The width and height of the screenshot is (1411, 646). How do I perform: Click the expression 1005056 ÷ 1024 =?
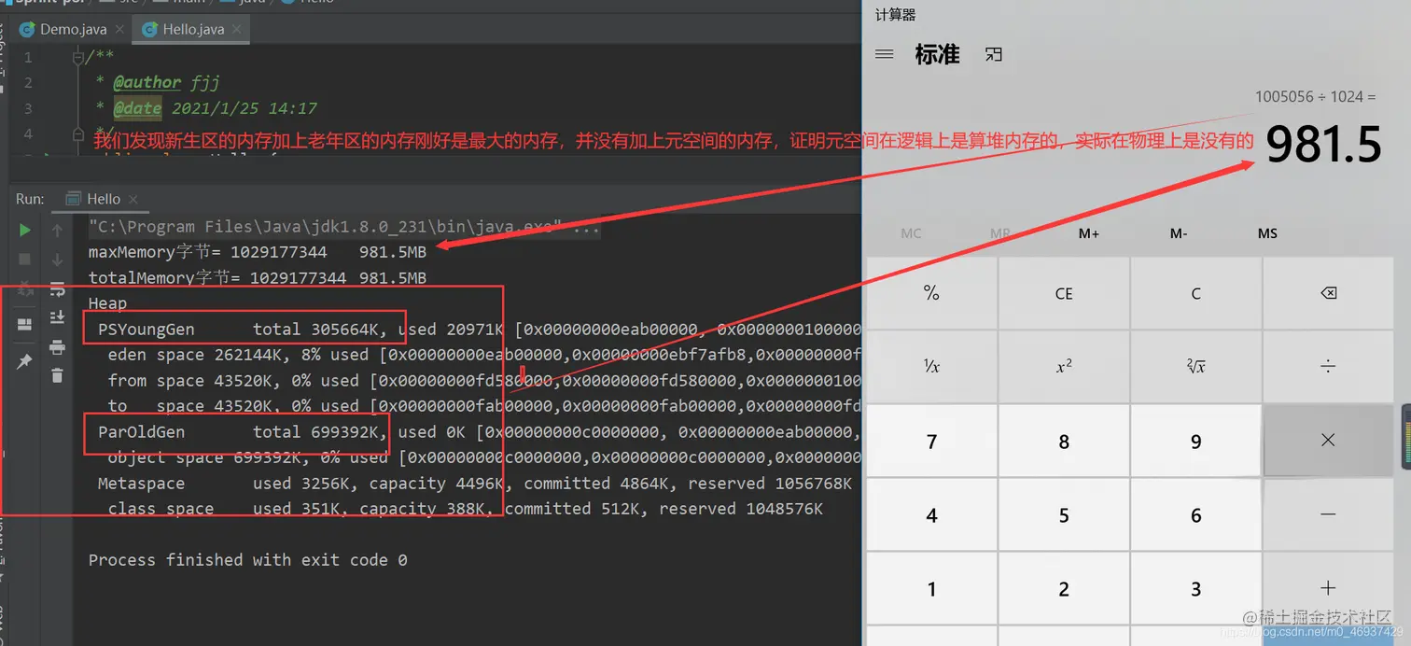1315,96
